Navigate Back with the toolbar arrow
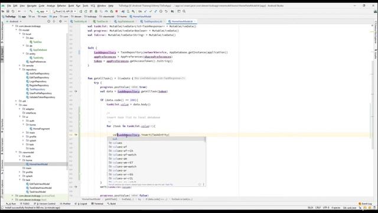Image resolution: width=378 pixels, height=213 pixels. pos(19,11)
